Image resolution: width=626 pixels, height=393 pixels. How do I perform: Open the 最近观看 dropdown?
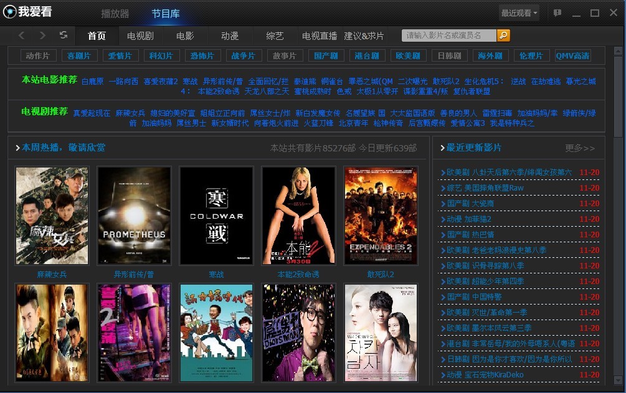point(519,13)
